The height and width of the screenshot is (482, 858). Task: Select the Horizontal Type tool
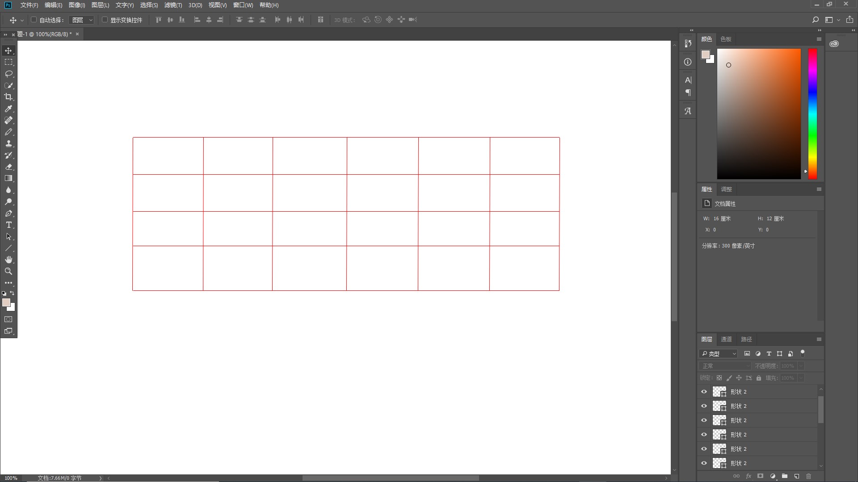[8, 225]
